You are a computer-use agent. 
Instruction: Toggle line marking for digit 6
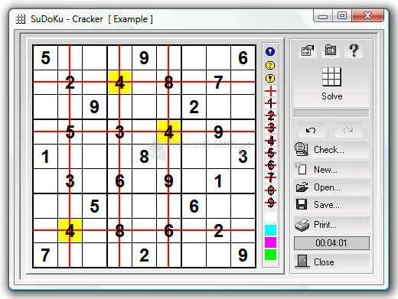[x=270, y=165]
